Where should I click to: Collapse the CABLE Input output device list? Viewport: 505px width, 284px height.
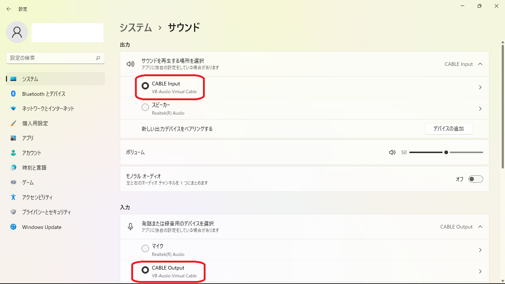[x=480, y=64]
